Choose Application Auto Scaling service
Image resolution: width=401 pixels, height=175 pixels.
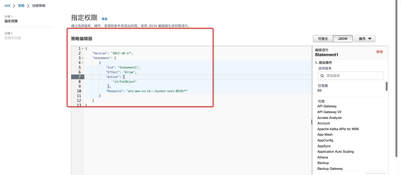click(x=336, y=152)
